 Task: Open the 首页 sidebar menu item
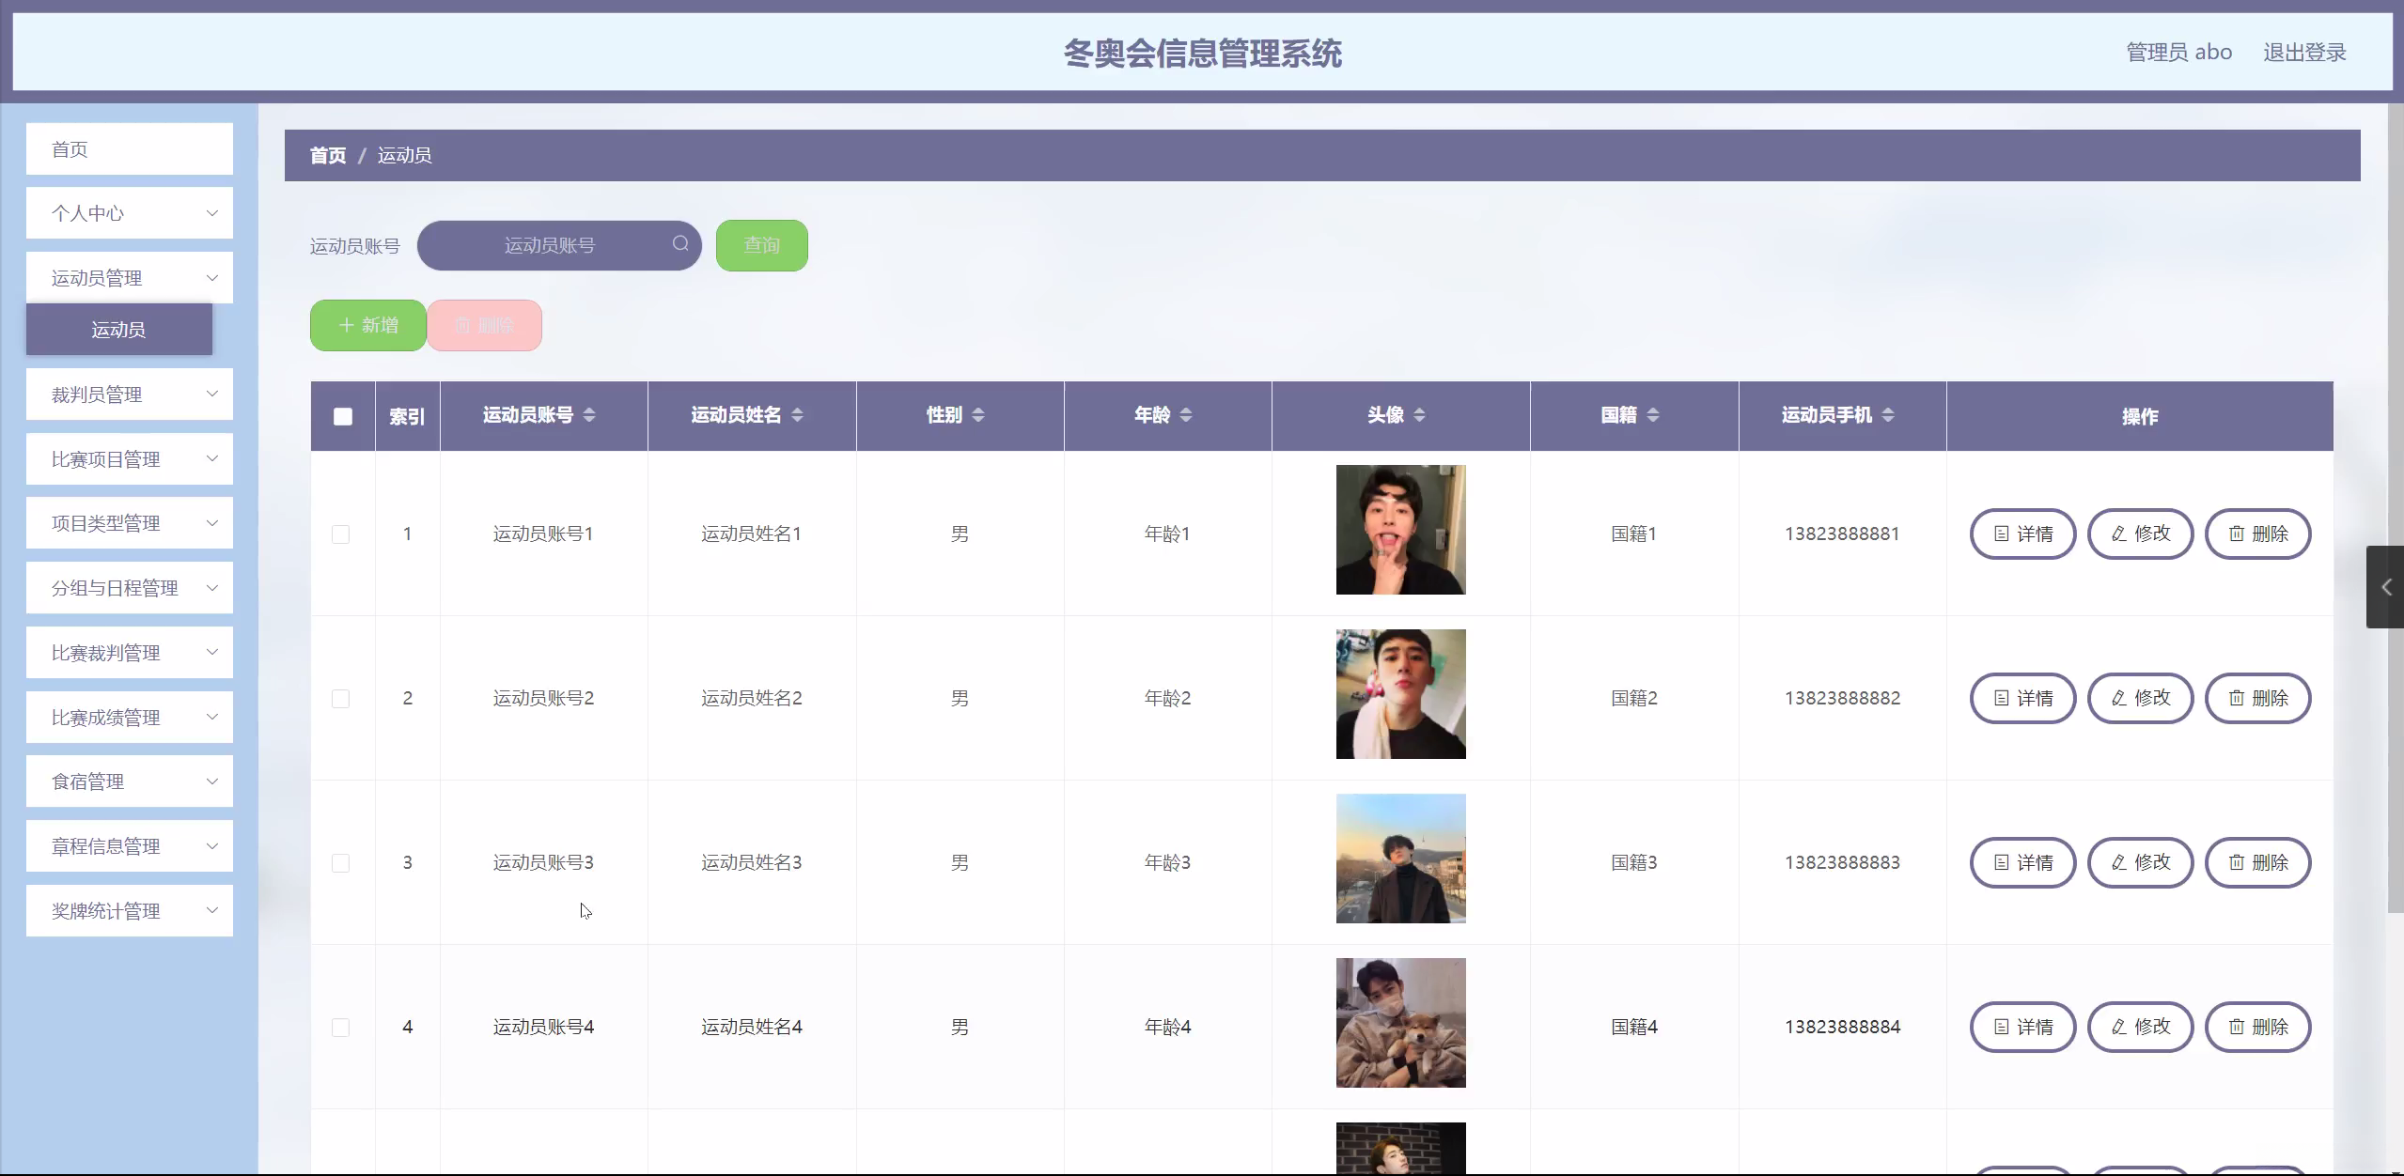130,149
